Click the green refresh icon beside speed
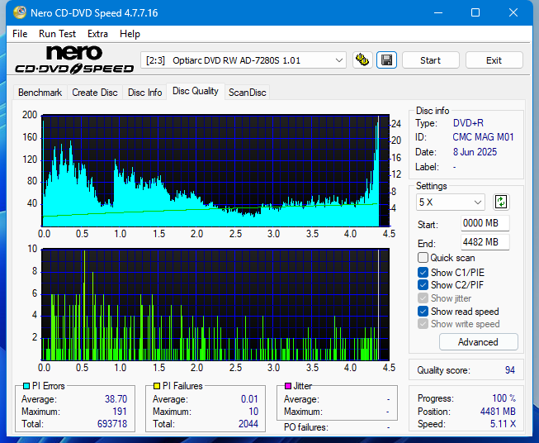This screenshot has width=539, height=443. click(x=501, y=202)
